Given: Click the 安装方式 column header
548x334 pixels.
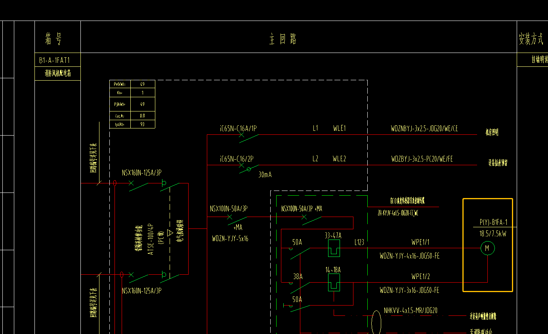Looking at the screenshot, I should click(x=531, y=39).
